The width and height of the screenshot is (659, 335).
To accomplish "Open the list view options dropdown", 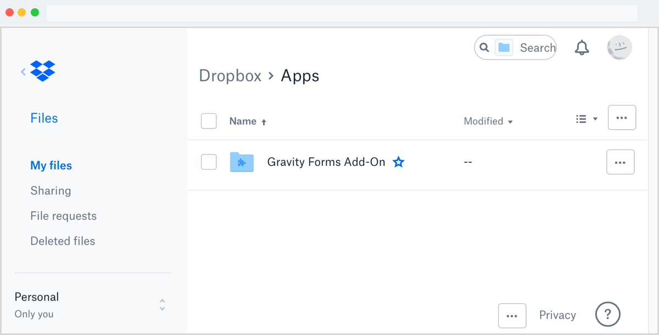I will click(587, 119).
